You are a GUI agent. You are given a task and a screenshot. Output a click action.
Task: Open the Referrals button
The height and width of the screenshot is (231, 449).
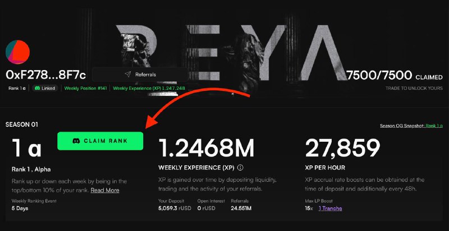tap(140, 75)
